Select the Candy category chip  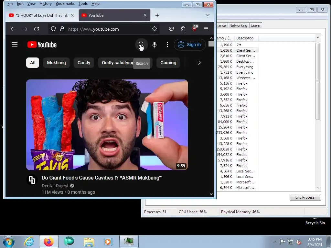pyautogui.click(x=84, y=63)
